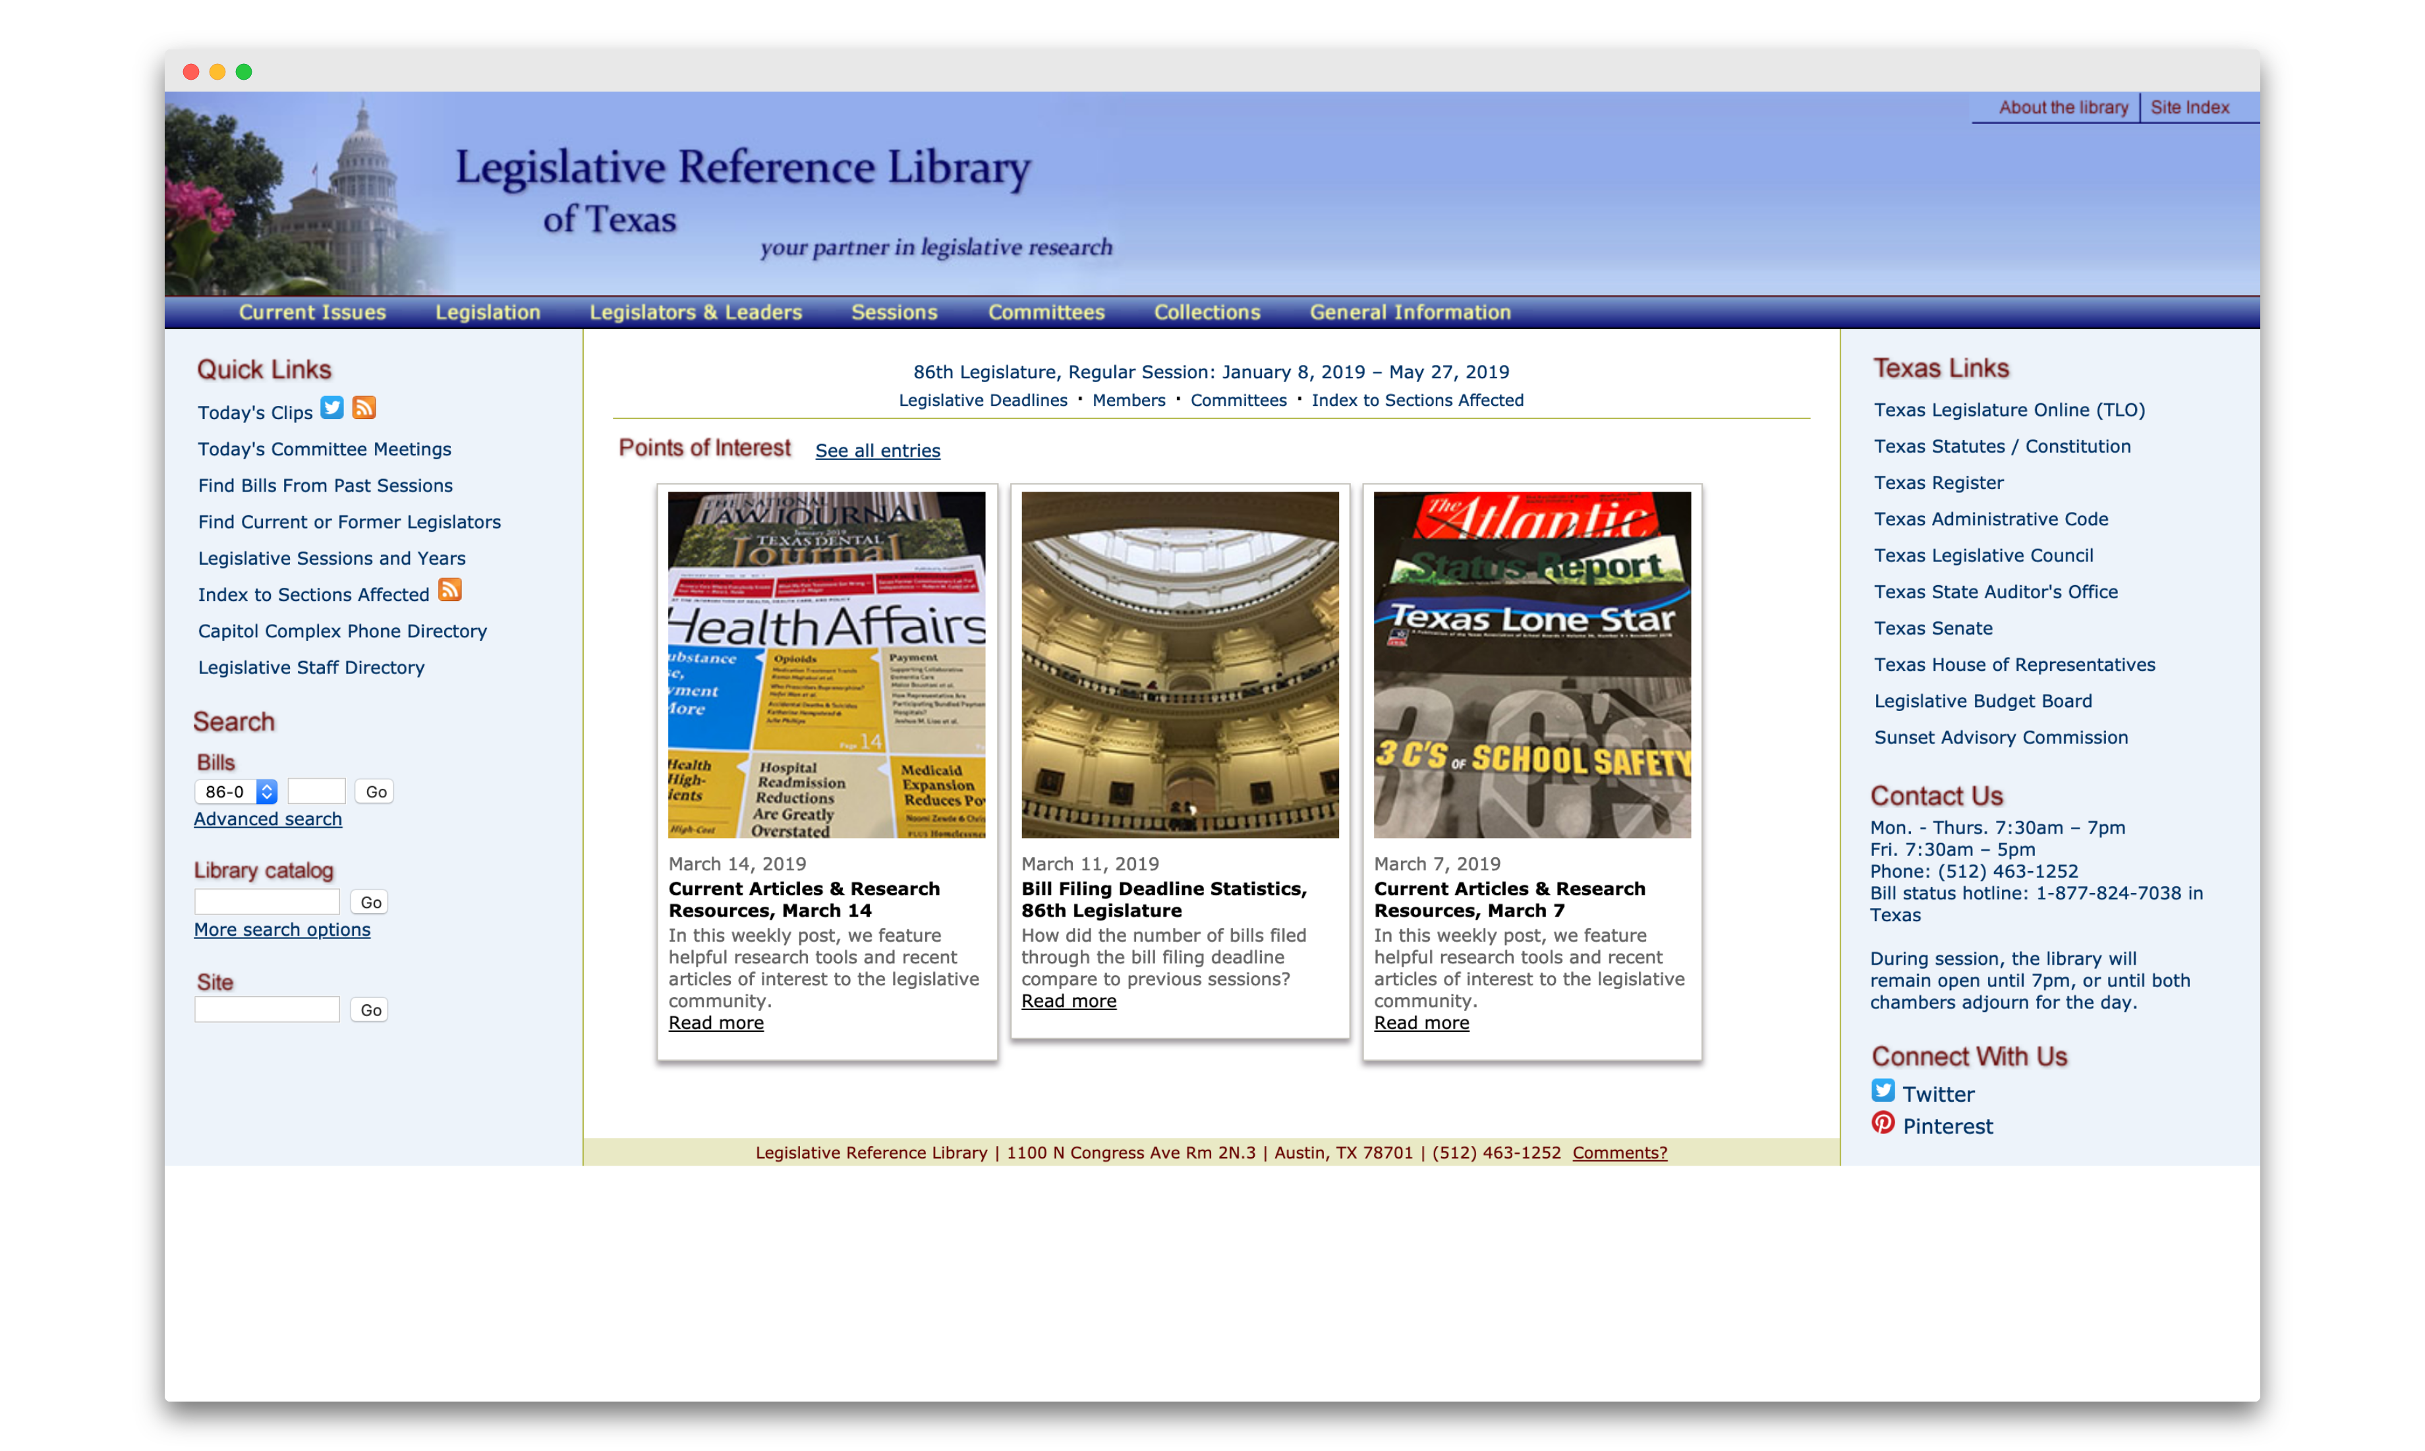
Task: Open Twitter icon beside Today's Clips
Action: [333, 408]
